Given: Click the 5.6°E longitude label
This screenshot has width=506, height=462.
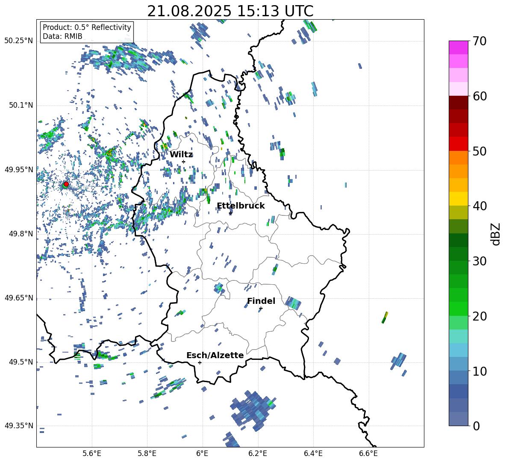Looking at the screenshot, I should [92, 453].
